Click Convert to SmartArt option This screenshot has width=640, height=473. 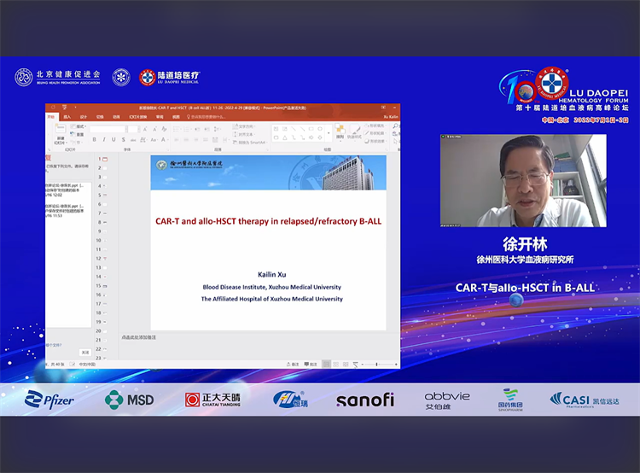[x=251, y=141]
